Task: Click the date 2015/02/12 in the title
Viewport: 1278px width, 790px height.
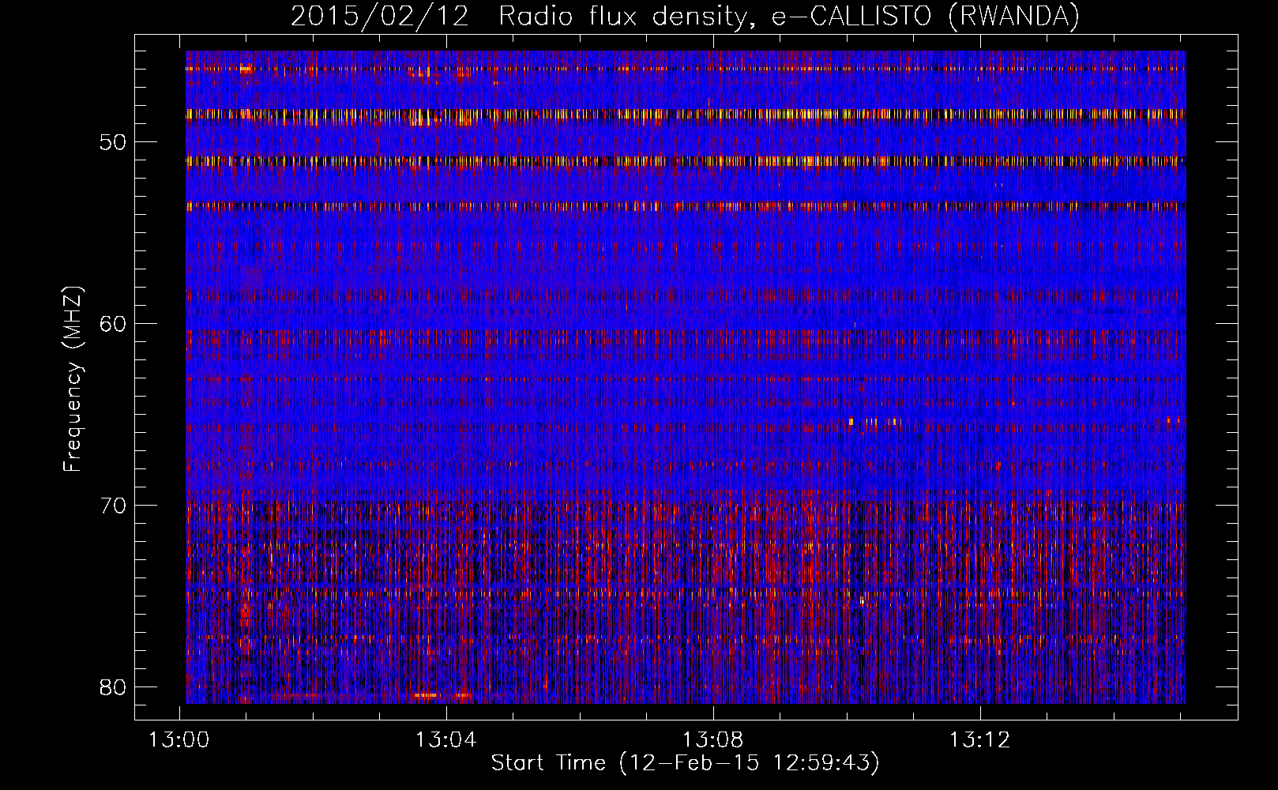Action: 379,17
